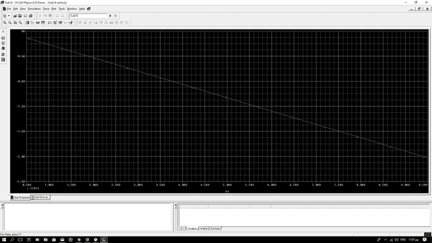The image size is (432, 243).
Task: Open the Window menu
Action: tap(72, 9)
